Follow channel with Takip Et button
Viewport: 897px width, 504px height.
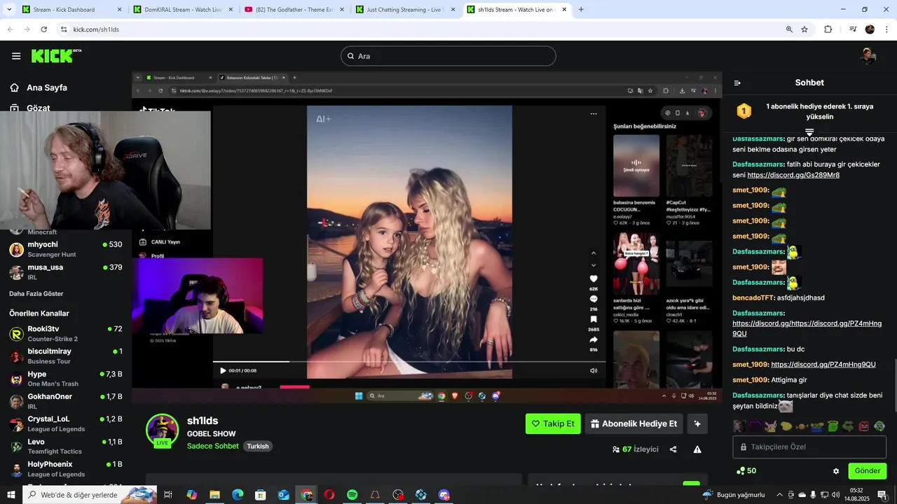pyautogui.click(x=553, y=423)
